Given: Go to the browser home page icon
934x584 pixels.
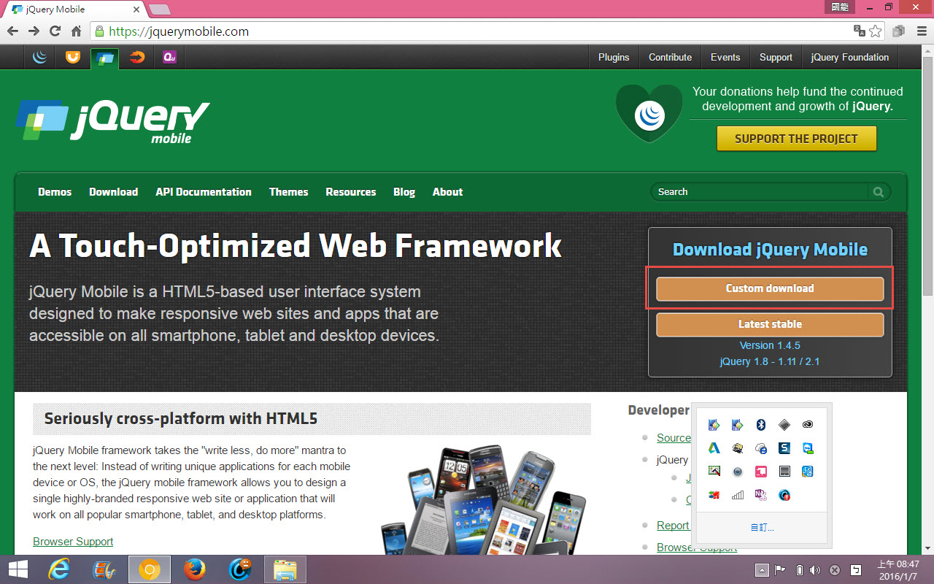Looking at the screenshot, I should [x=76, y=31].
